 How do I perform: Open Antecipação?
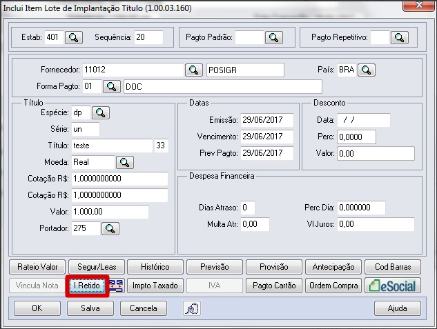tap(333, 267)
